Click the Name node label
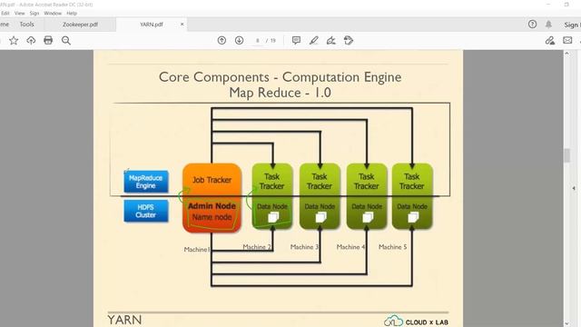This screenshot has height=327, width=581. [x=212, y=217]
